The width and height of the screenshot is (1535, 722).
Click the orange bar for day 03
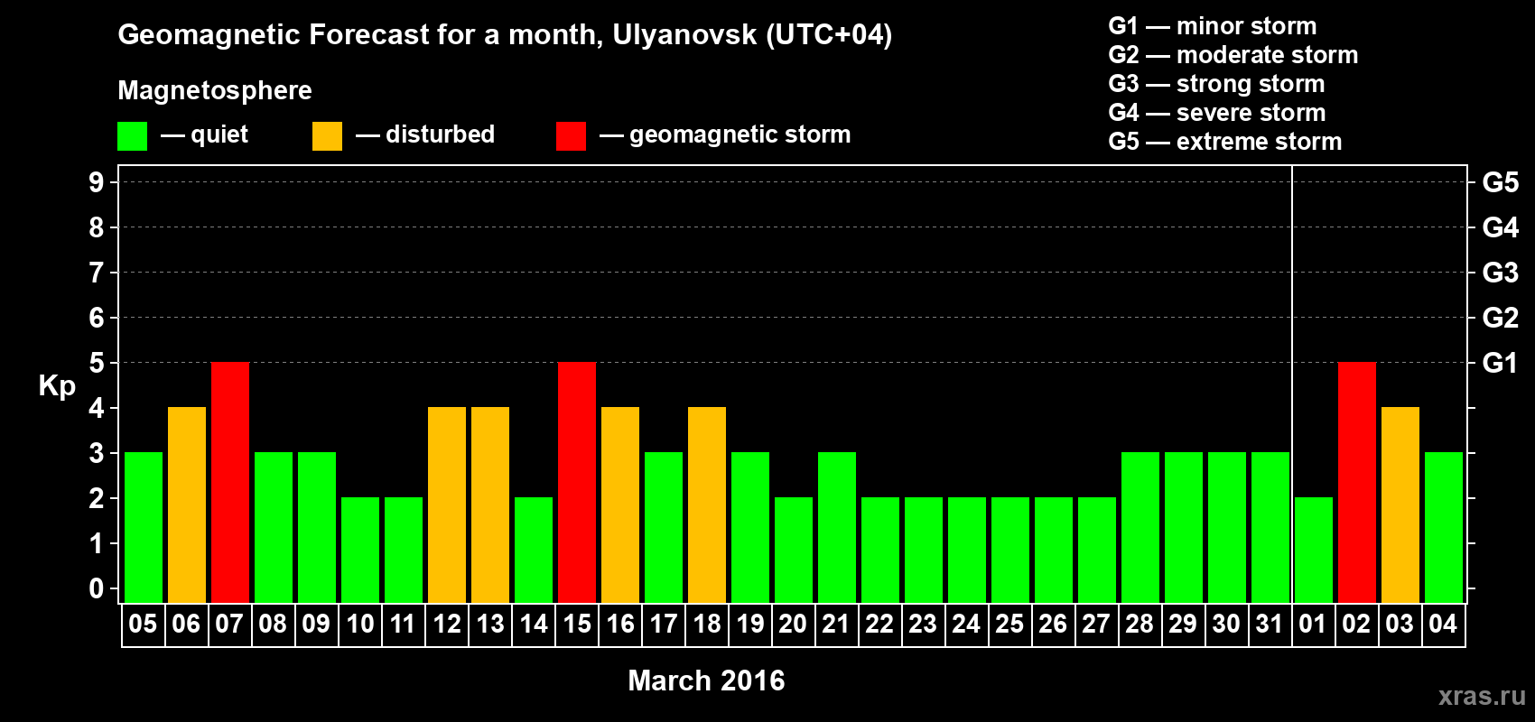[1400, 504]
